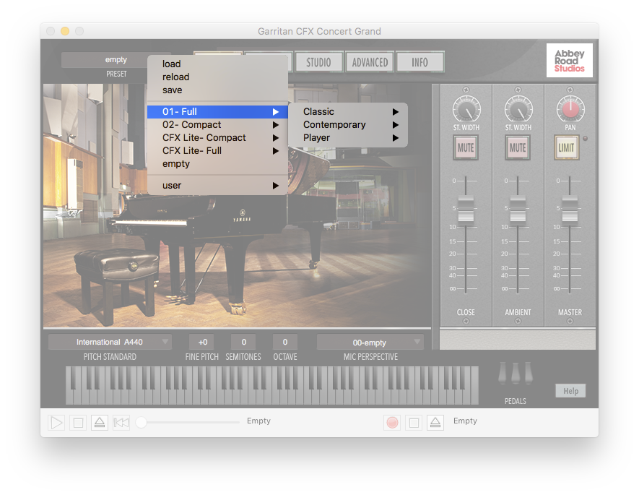Click the Ambient channel volume fader

tap(518, 210)
